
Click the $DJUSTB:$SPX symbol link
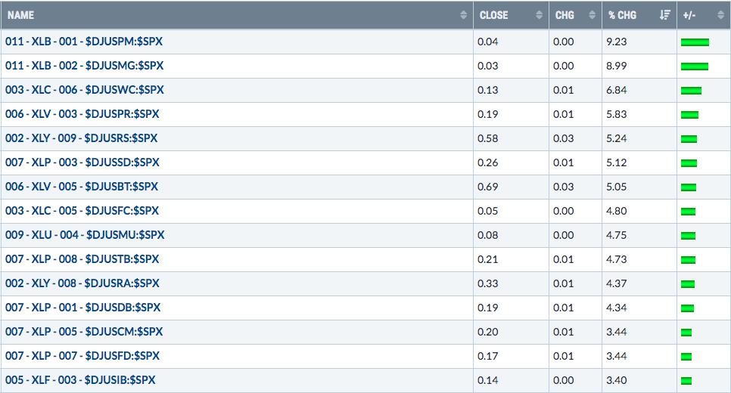[82, 259]
